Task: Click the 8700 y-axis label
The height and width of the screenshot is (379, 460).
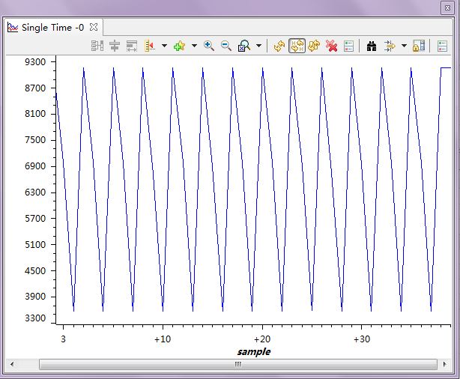Action: [x=35, y=88]
